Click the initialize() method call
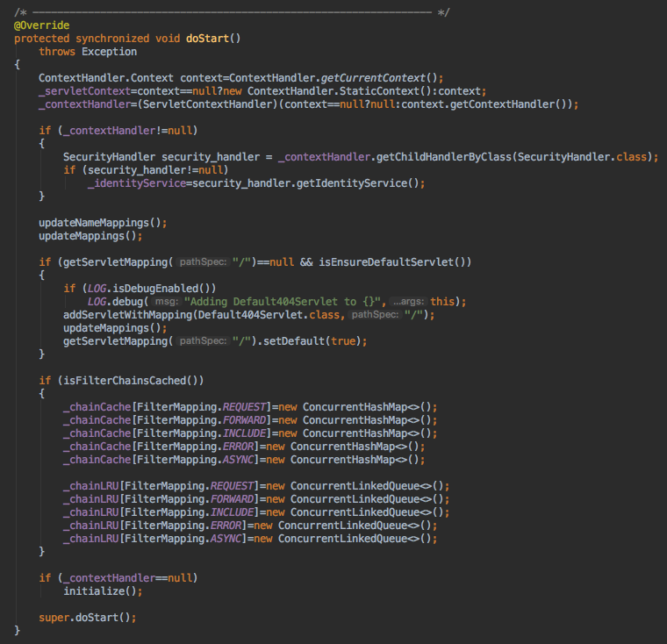The height and width of the screenshot is (644, 667). (x=98, y=591)
